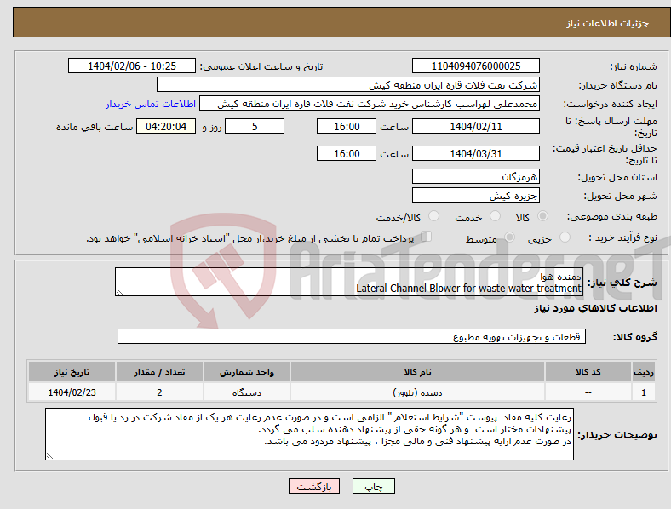Click the تعداد / مقدار column header
The width and height of the screenshot is (671, 509).
click(x=159, y=372)
